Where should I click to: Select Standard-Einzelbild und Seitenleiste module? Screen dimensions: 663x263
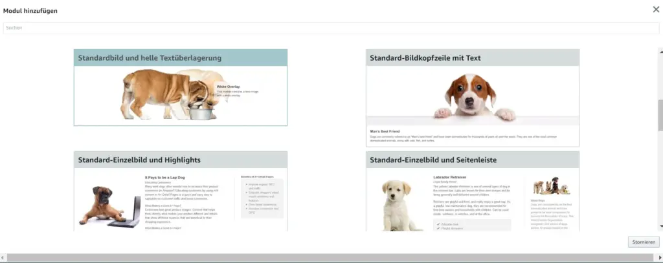tap(472, 191)
